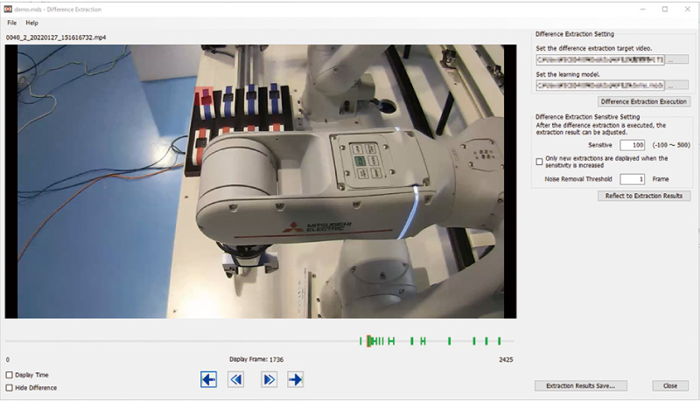Check 'Only new extractions are displayed' option

point(539,161)
